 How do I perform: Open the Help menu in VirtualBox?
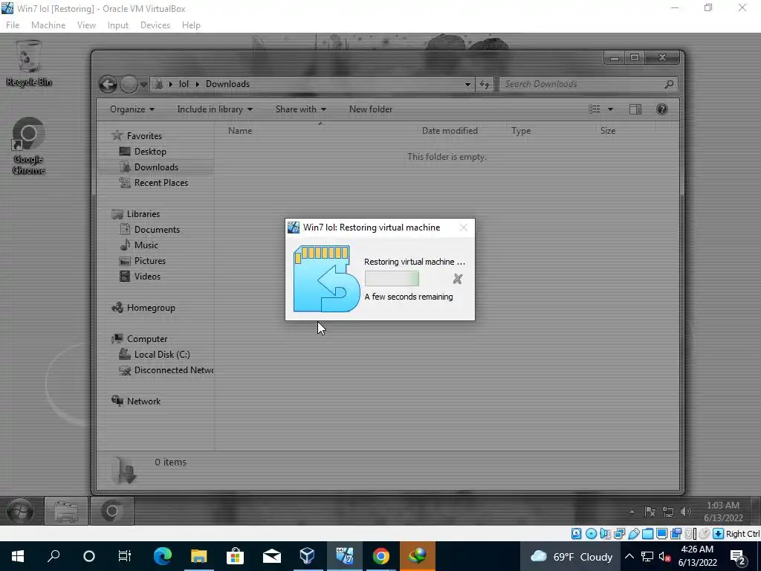(x=191, y=25)
